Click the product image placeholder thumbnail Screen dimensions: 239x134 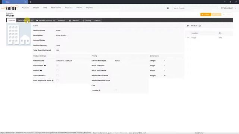(x=19, y=35)
